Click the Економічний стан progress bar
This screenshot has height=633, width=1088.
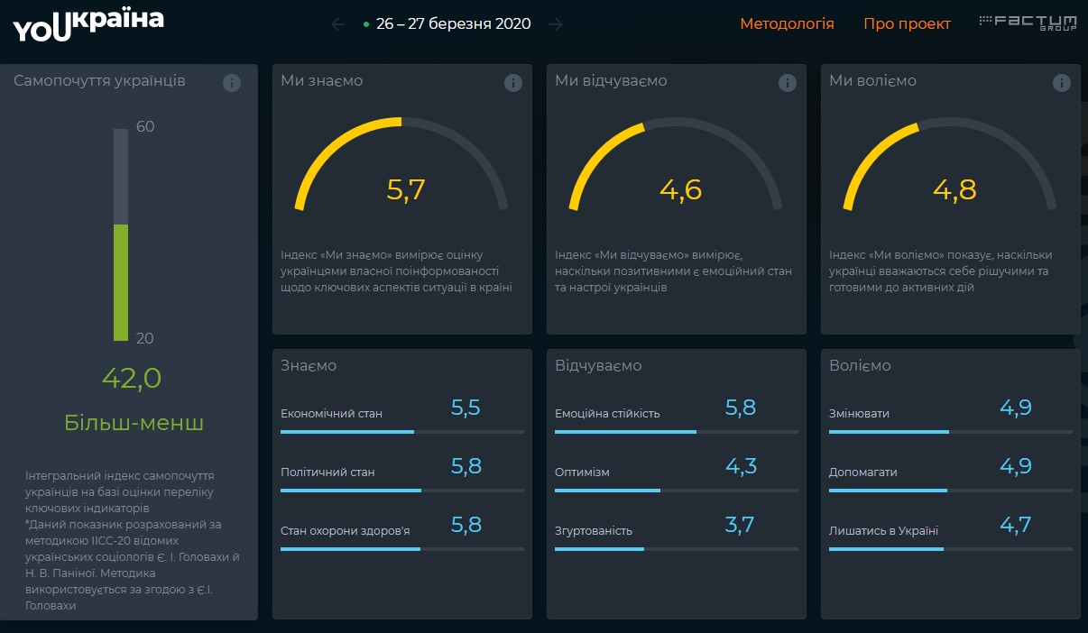[401, 432]
